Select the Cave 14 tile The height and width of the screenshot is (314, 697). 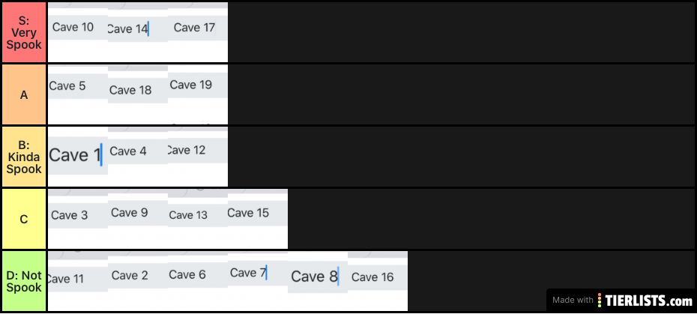[138, 32]
